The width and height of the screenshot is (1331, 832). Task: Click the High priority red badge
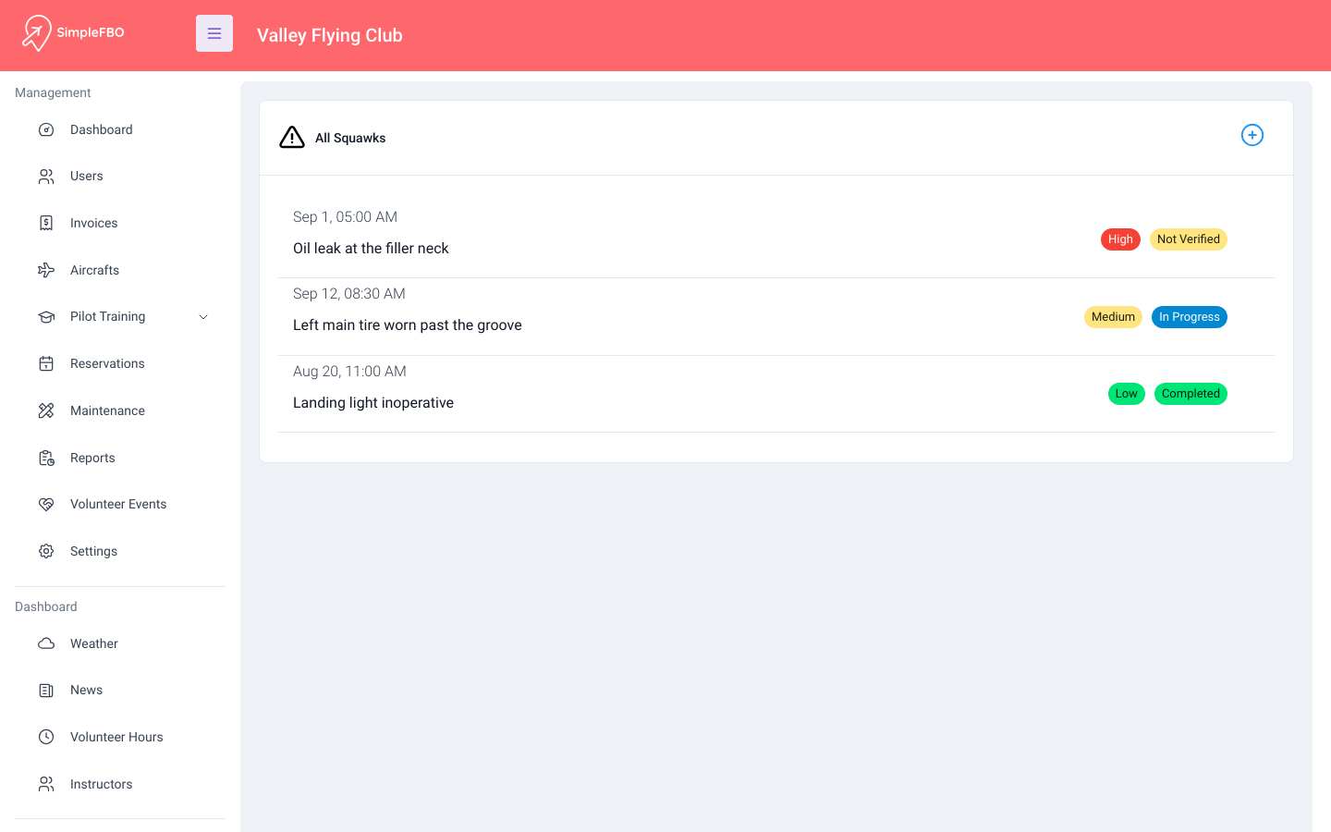click(1120, 239)
